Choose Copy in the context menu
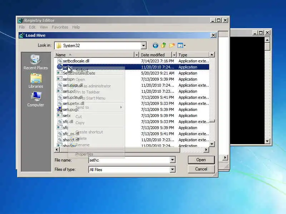This screenshot has height=214, width=286. click(96, 123)
